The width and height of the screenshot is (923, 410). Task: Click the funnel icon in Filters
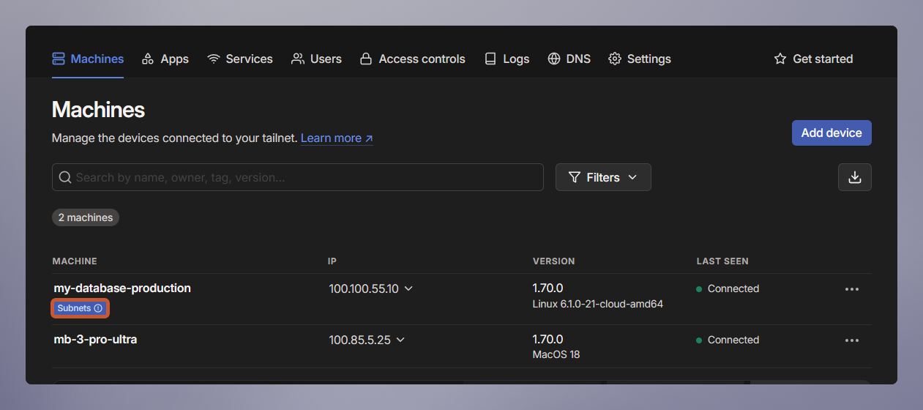[575, 177]
